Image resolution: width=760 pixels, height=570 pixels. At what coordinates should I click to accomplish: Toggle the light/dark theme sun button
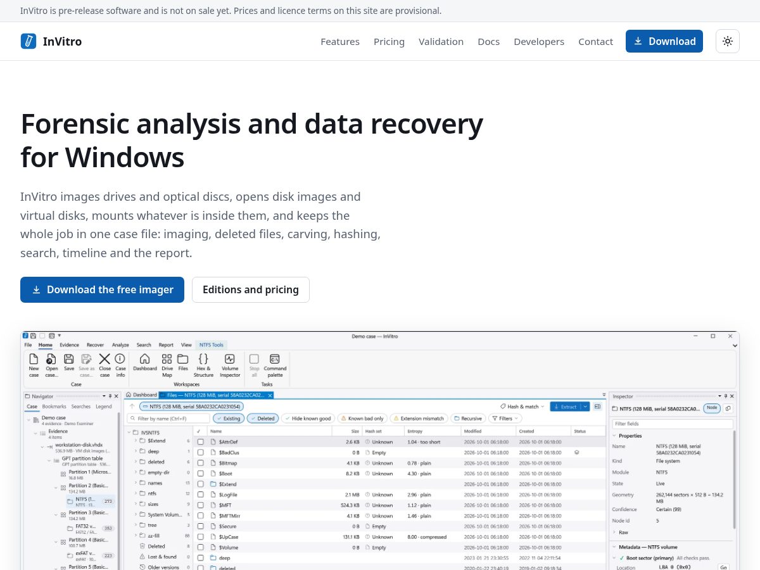click(x=728, y=41)
